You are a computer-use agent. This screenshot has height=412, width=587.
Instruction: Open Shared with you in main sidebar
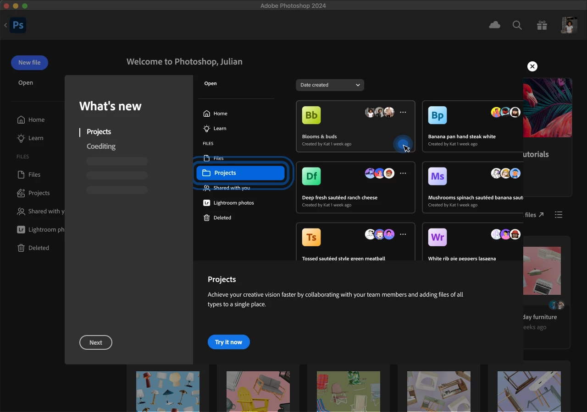(x=40, y=211)
